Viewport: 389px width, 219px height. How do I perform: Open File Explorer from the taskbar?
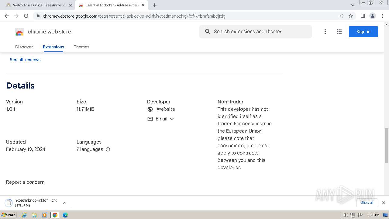point(34,215)
